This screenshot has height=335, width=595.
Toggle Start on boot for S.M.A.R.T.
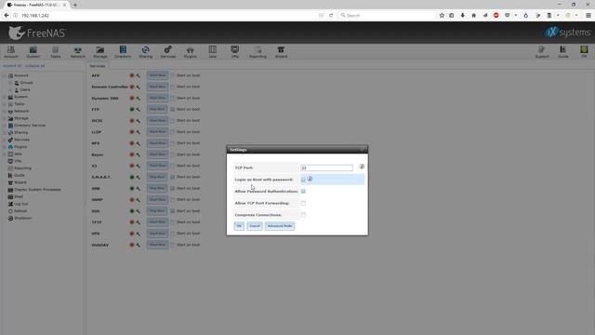pyautogui.click(x=173, y=177)
